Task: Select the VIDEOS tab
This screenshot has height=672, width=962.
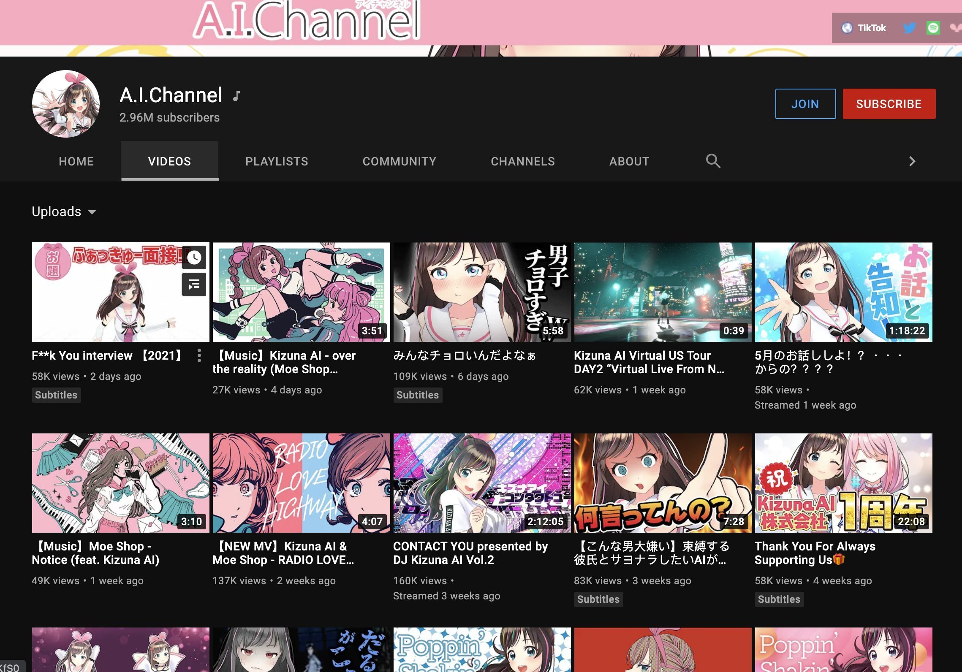Action: [169, 161]
